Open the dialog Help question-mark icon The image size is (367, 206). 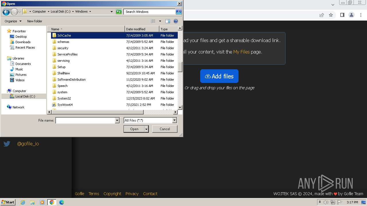(176, 21)
